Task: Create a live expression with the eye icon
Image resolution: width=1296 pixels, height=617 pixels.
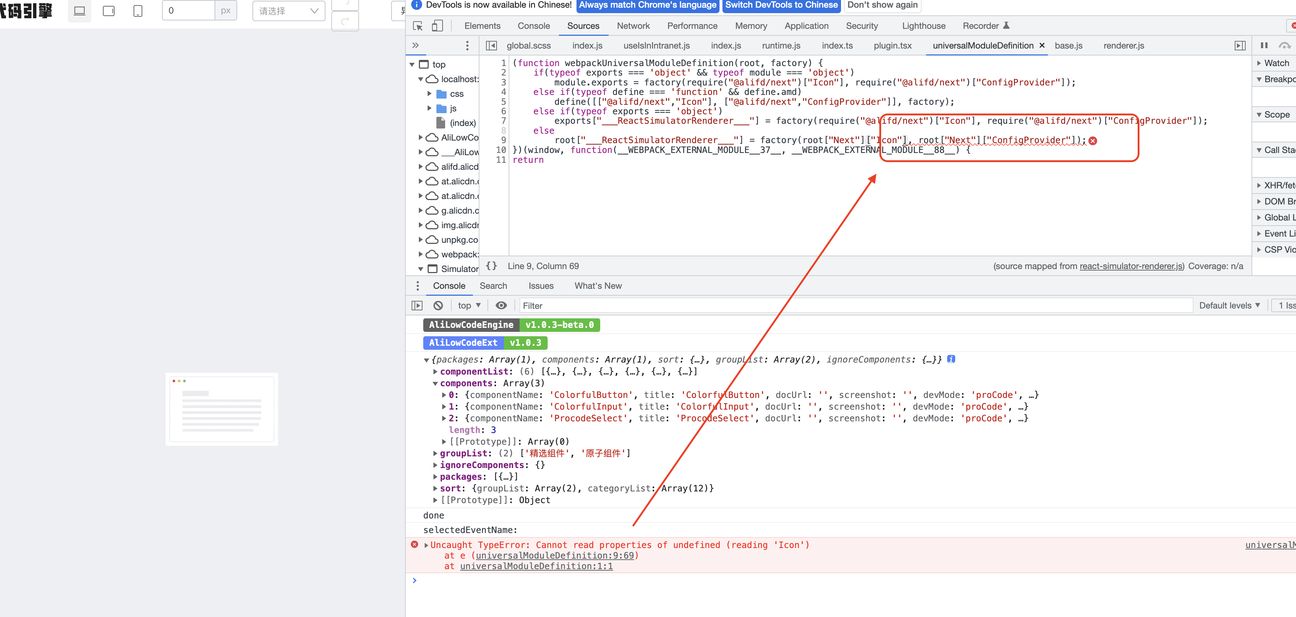Action: point(501,305)
